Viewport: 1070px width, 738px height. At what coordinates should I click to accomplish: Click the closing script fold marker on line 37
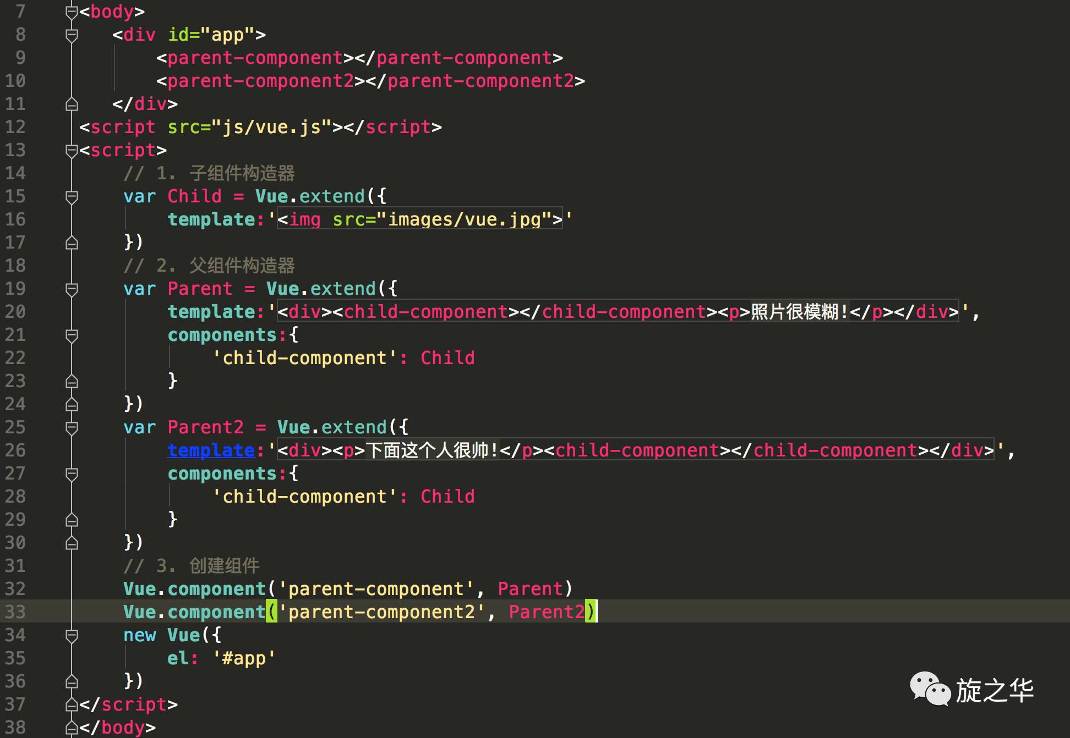(72, 704)
